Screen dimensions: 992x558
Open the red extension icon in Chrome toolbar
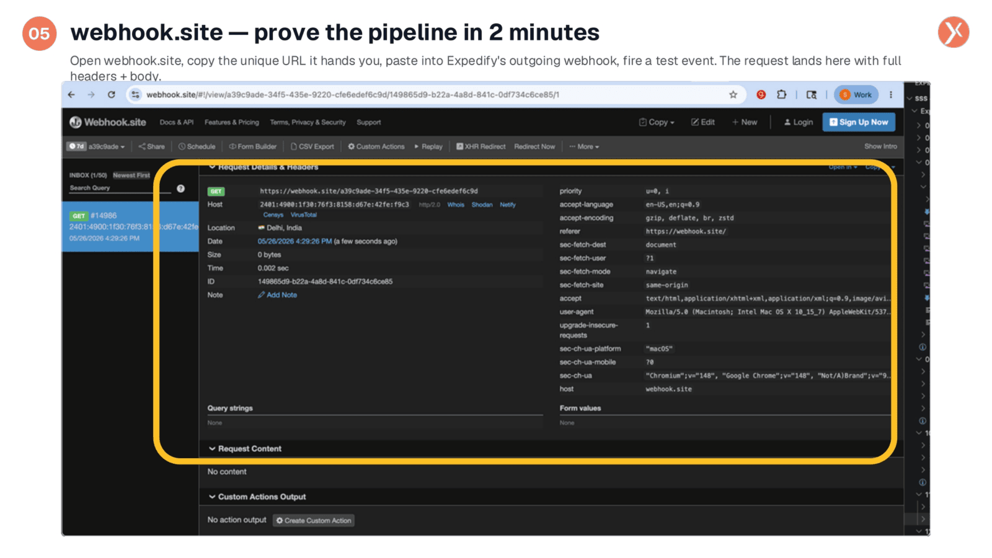(761, 95)
